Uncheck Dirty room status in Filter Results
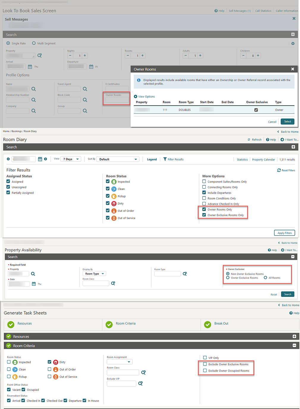Viewport: 300px width, 409px height. coord(108,203)
